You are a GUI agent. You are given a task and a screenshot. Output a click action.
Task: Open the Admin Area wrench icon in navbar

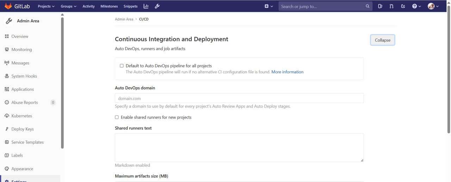[x=157, y=6]
